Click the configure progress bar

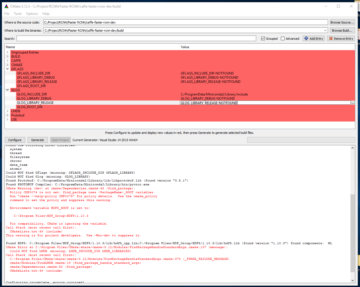pos(301,140)
